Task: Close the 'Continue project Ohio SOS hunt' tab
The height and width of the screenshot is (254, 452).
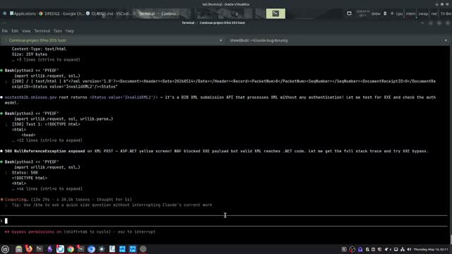Action: click(221, 40)
